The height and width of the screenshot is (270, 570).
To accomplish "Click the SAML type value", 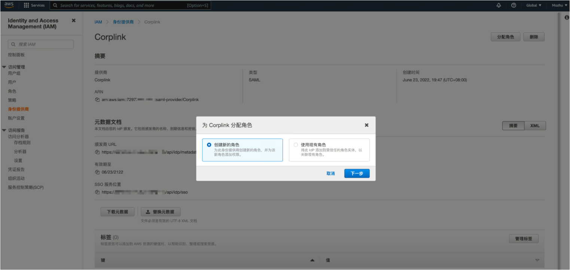I will [254, 80].
